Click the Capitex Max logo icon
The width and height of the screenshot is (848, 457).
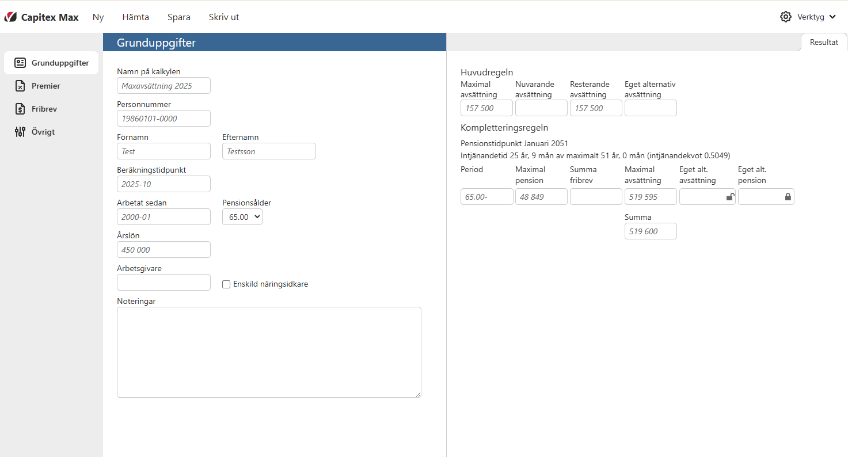click(x=10, y=17)
